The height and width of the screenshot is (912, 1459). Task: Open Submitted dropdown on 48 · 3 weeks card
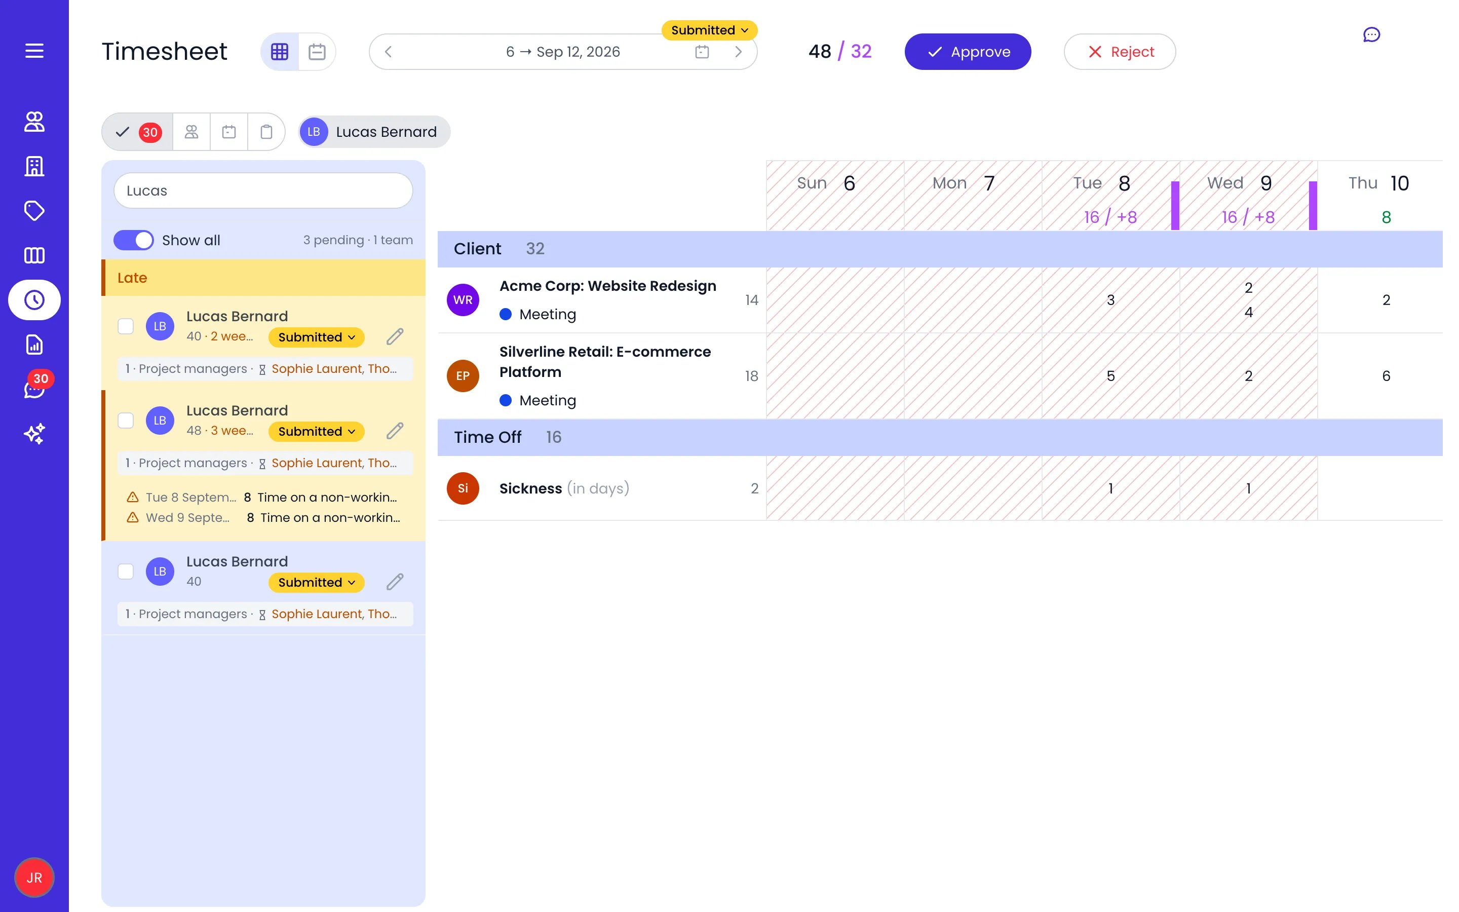[x=316, y=431]
